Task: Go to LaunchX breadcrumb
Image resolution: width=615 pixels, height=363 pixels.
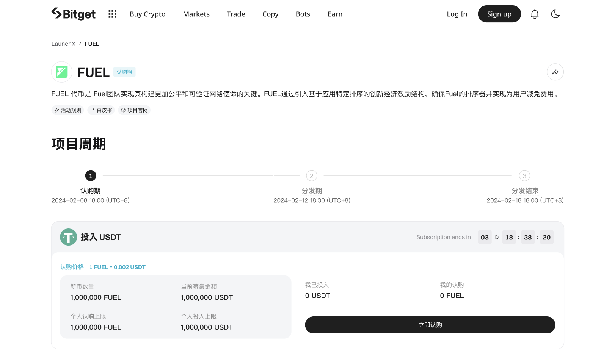Action: point(63,44)
